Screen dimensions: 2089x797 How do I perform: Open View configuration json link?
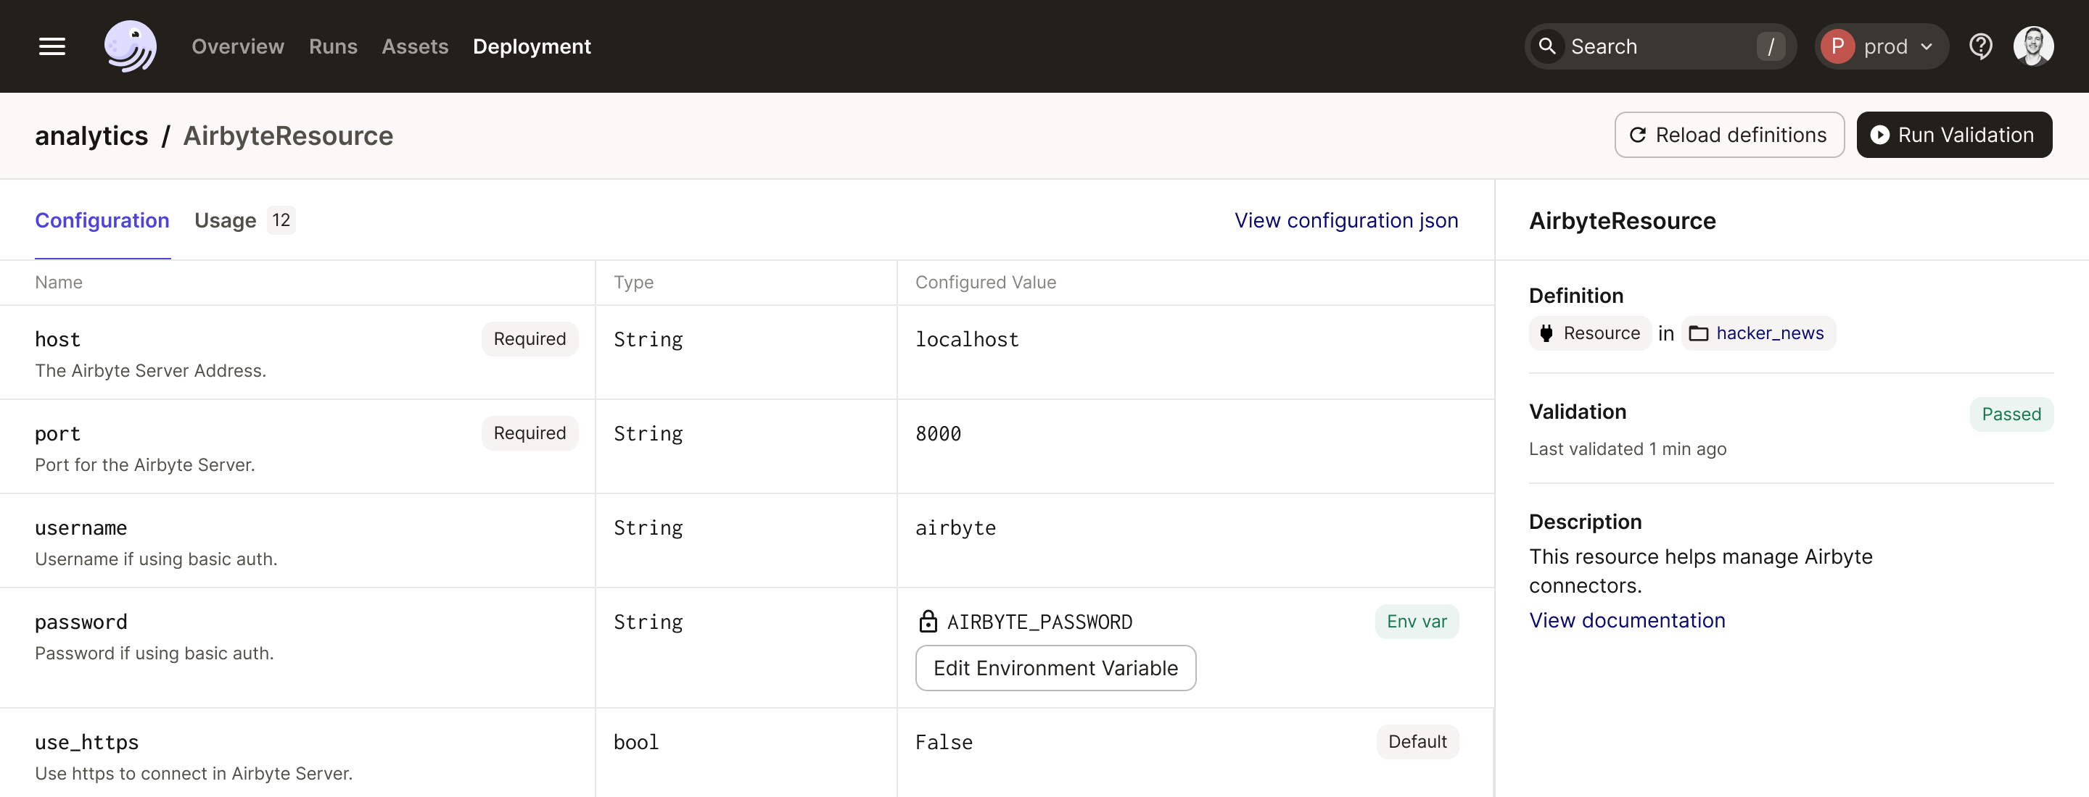1346,220
